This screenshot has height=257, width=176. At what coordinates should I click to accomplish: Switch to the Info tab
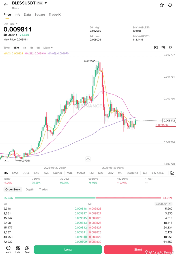coord(17,14)
